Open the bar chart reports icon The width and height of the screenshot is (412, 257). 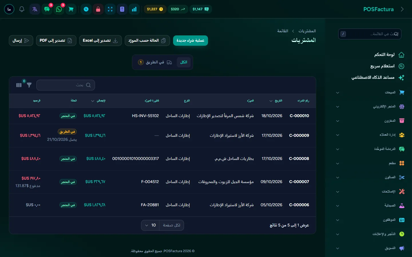point(134,9)
